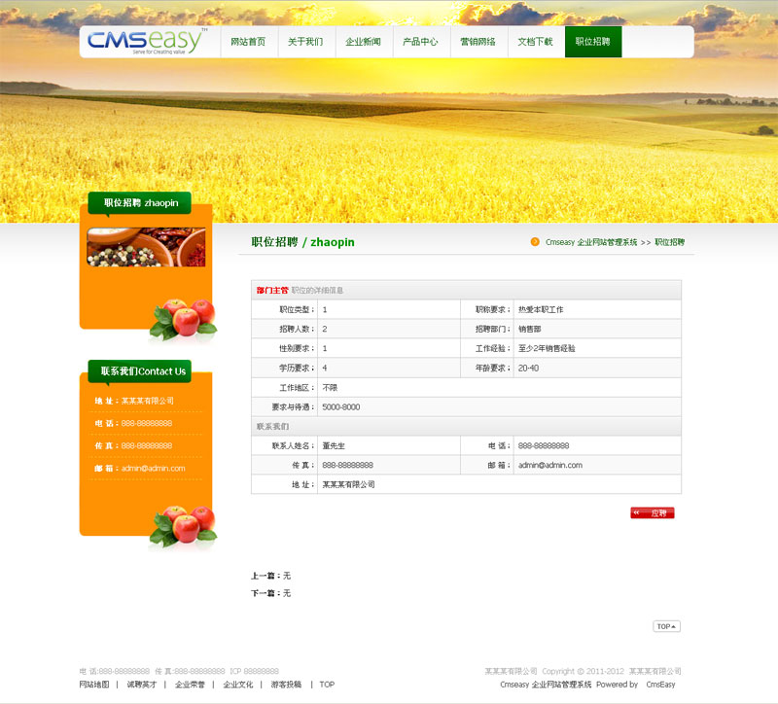Image resolution: width=778 pixels, height=704 pixels.
Task: Click the Cmseasy 企业网站管理系统 breadcrumb link
Action: click(591, 242)
